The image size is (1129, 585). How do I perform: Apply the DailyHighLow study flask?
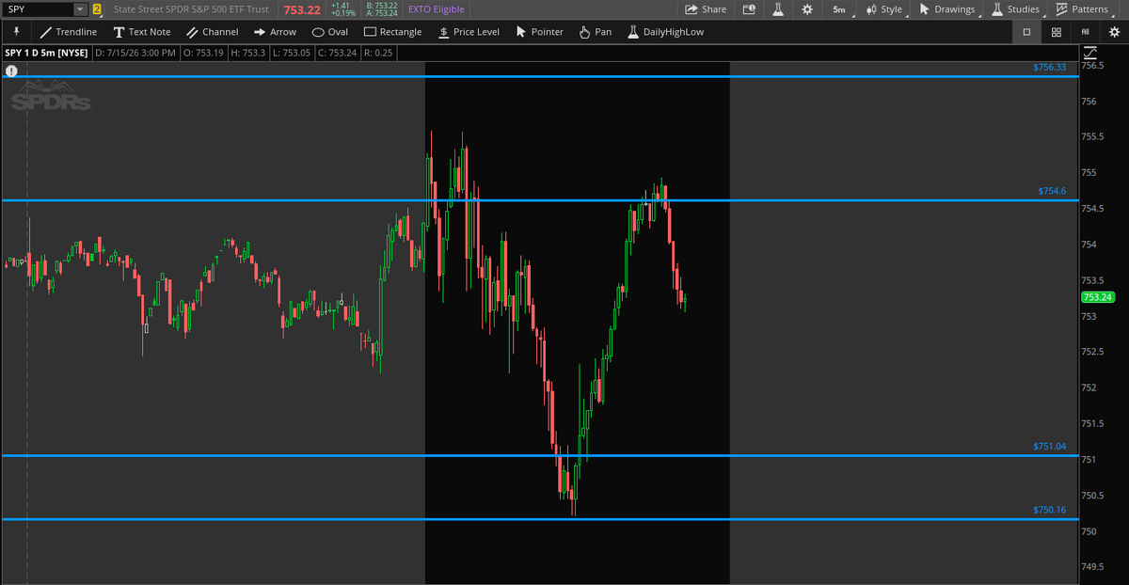click(x=664, y=32)
